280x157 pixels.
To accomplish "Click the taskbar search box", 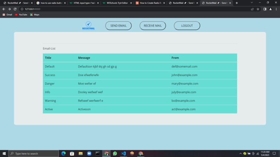I will pyautogui.click(x=34, y=154).
